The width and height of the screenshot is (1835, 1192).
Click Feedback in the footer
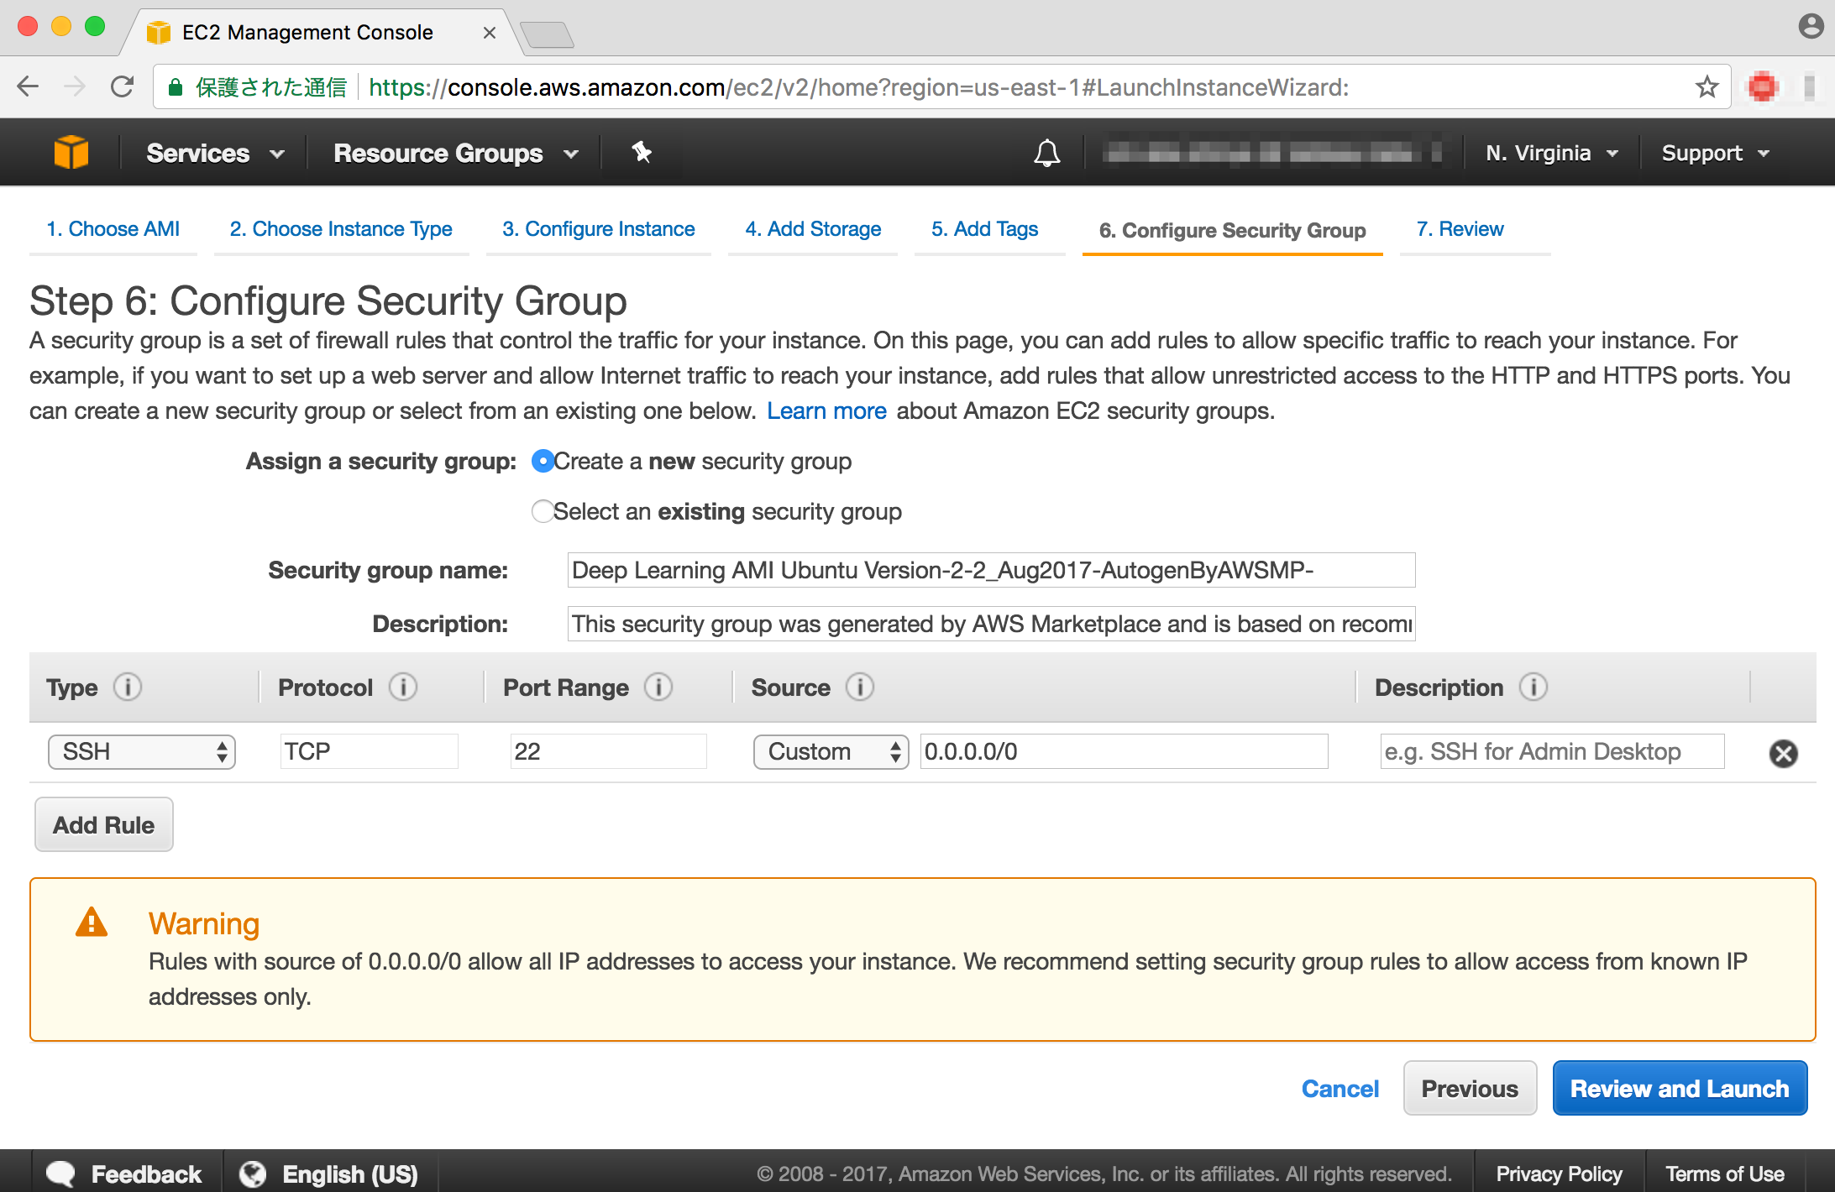click(146, 1174)
